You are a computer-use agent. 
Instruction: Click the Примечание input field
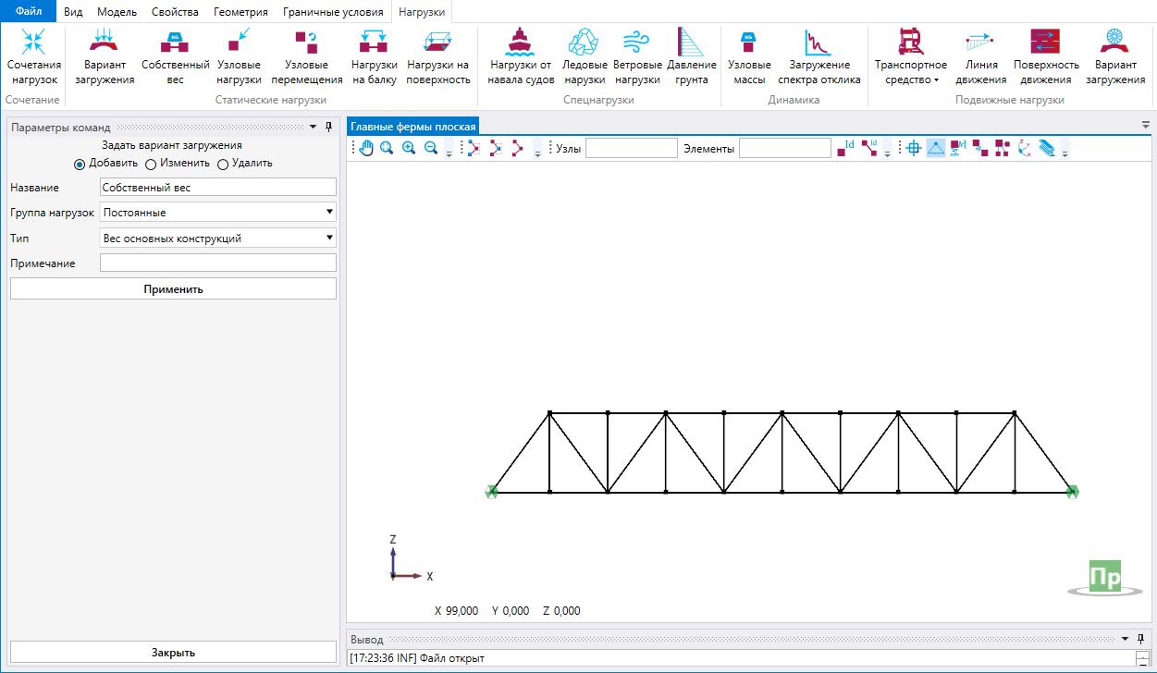click(217, 263)
